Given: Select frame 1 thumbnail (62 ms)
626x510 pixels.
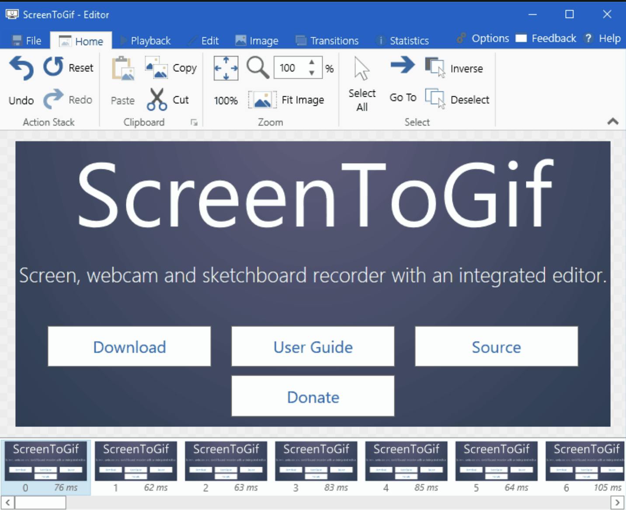Looking at the screenshot, I should (136, 467).
